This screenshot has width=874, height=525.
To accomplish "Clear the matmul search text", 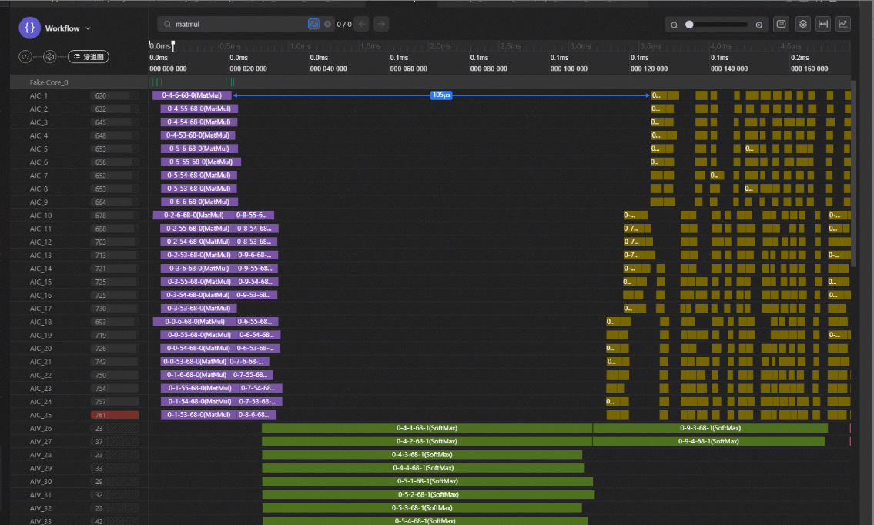I will (327, 24).
